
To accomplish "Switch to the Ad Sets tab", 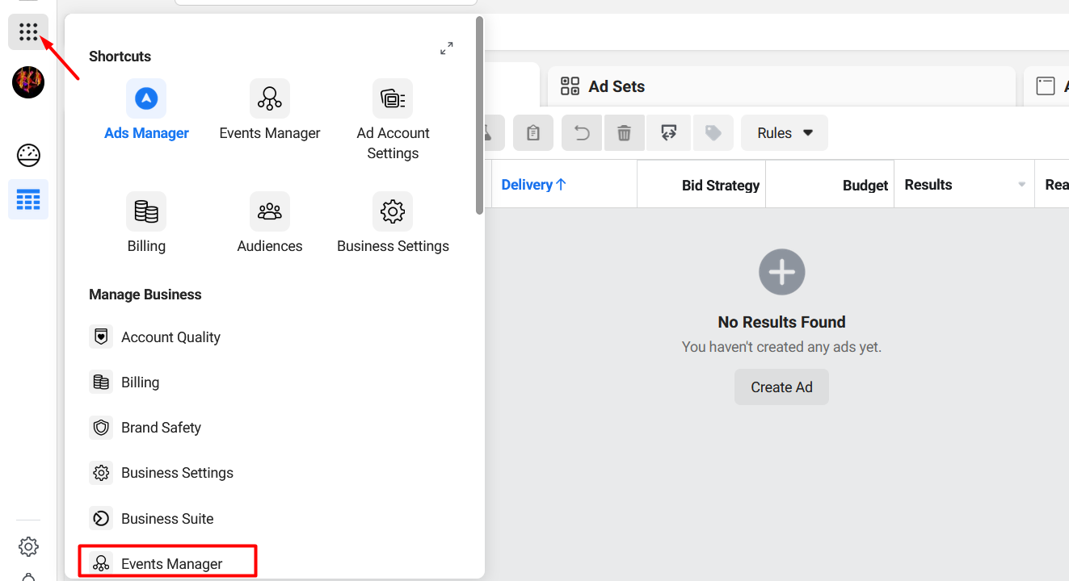I will click(781, 86).
